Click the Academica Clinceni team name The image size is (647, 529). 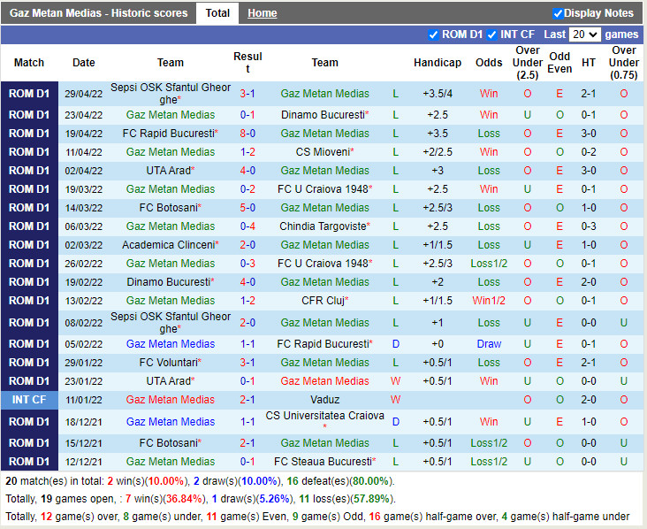click(x=169, y=245)
